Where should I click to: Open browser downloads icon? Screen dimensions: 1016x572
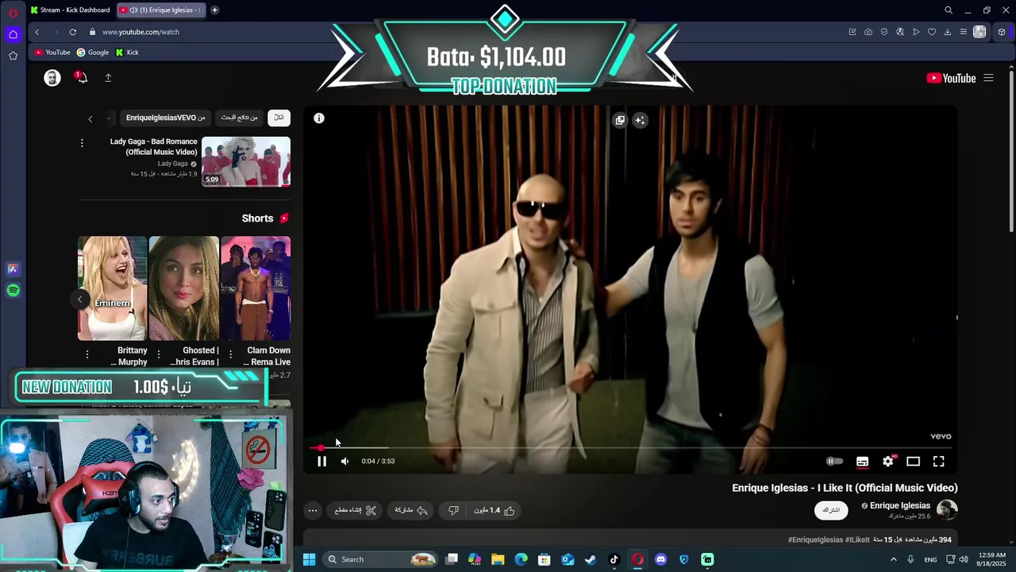click(x=947, y=32)
